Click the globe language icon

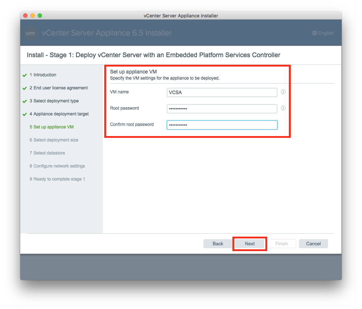tap(315, 33)
